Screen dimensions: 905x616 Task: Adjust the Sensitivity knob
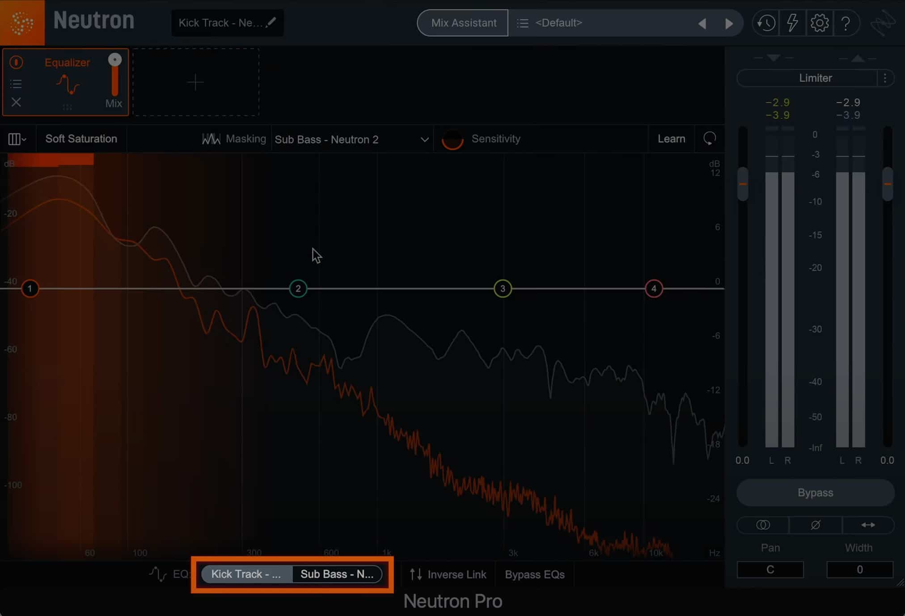tap(452, 139)
